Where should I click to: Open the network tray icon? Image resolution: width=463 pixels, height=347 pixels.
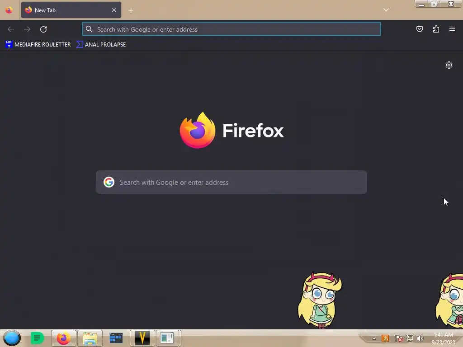click(x=410, y=338)
